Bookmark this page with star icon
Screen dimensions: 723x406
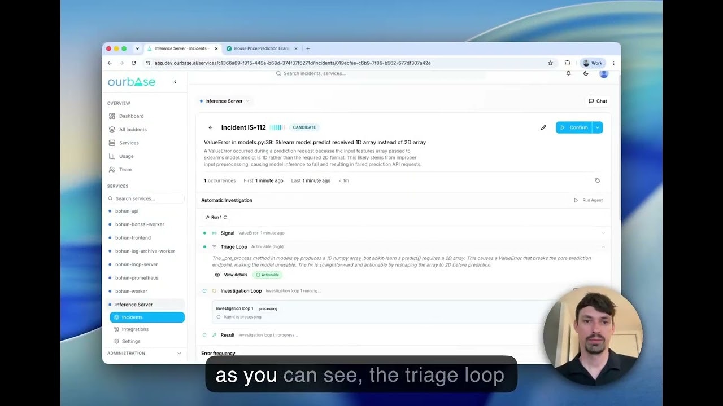coord(550,63)
